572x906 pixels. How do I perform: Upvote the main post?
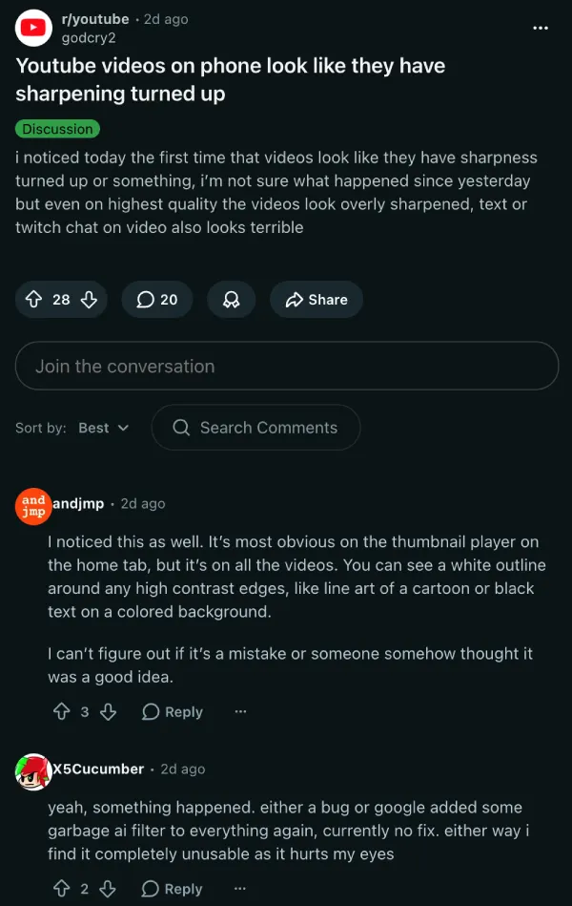33,300
